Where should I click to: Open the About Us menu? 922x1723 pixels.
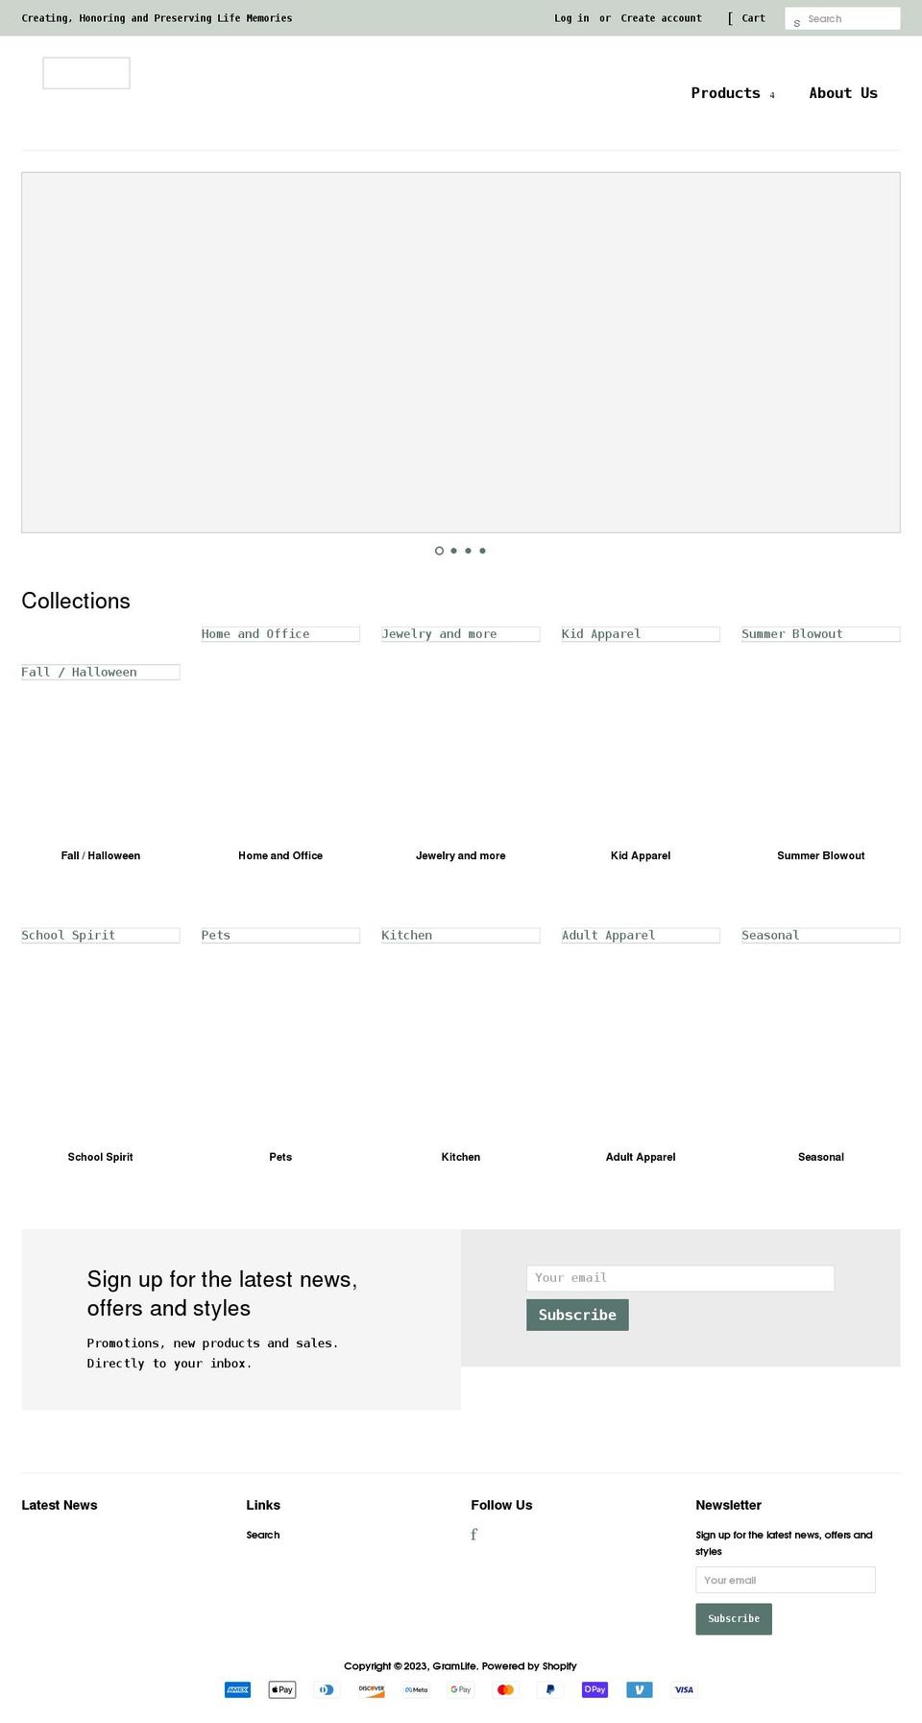tap(843, 93)
